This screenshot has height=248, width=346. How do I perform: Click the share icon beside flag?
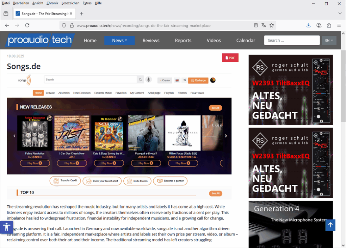[184, 80]
